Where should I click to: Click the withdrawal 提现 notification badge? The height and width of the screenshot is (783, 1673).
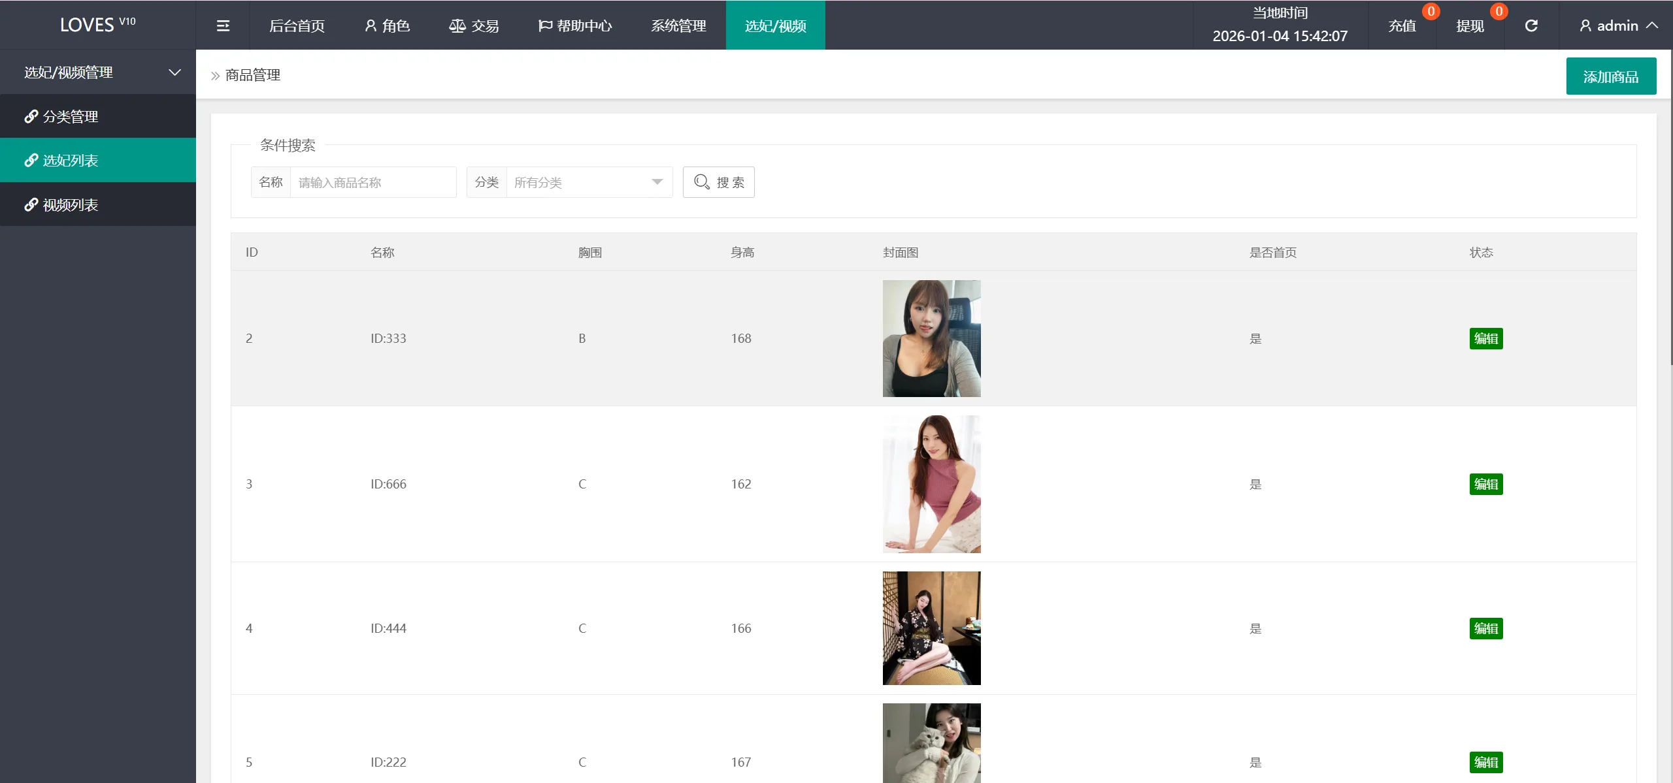(1499, 11)
